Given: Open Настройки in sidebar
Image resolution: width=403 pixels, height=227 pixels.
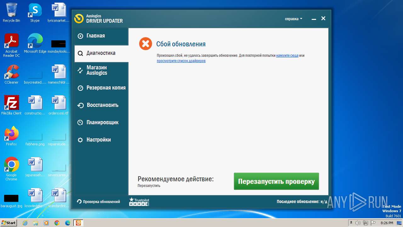Looking at the screenshot, I should 101,140.
